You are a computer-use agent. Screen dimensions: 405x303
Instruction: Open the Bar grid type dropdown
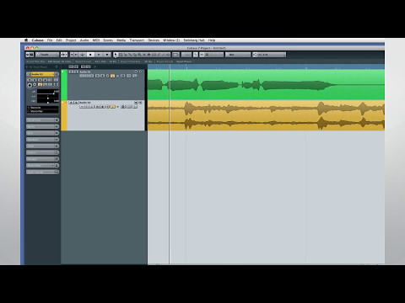tap(238, 55)
